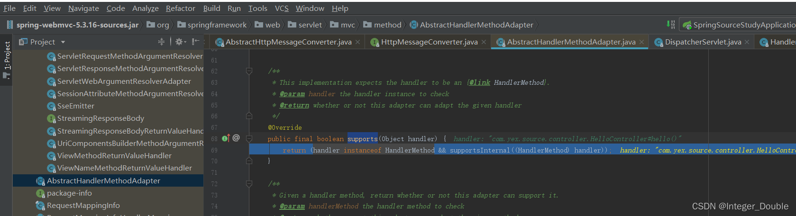
Task: Click AbstractHandlerMethodAdapter breadcrumb class
Action: click(471, 25)
